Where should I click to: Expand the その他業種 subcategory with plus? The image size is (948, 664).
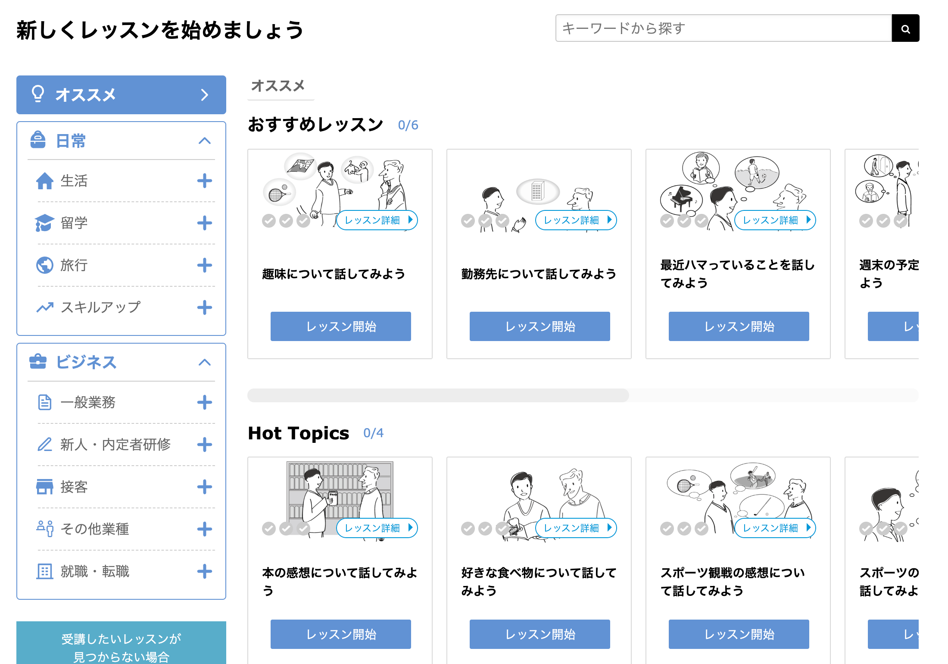click(x=205, y=529)
